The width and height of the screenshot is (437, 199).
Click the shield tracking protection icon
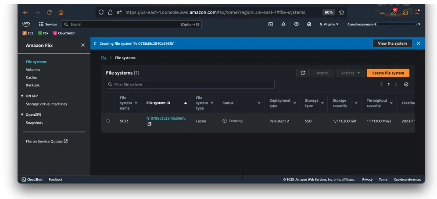101,12
